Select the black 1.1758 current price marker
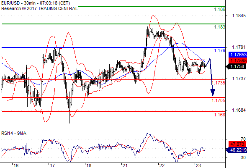247x168 pixels. coord(236,66)
